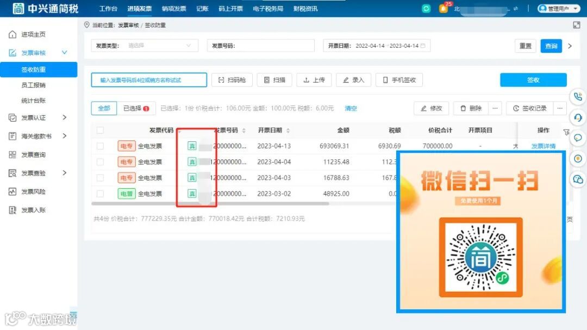Expand the 海关缴款书 sidebar section
587x330 pixels.
pyautogui.click(x=64, y=136)
